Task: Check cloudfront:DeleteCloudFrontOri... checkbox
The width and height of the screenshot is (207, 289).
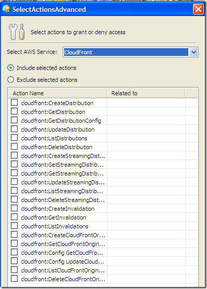Action: [x=14, y=279]
